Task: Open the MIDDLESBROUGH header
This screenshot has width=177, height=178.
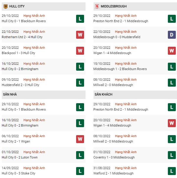Action: pos(135,7)
